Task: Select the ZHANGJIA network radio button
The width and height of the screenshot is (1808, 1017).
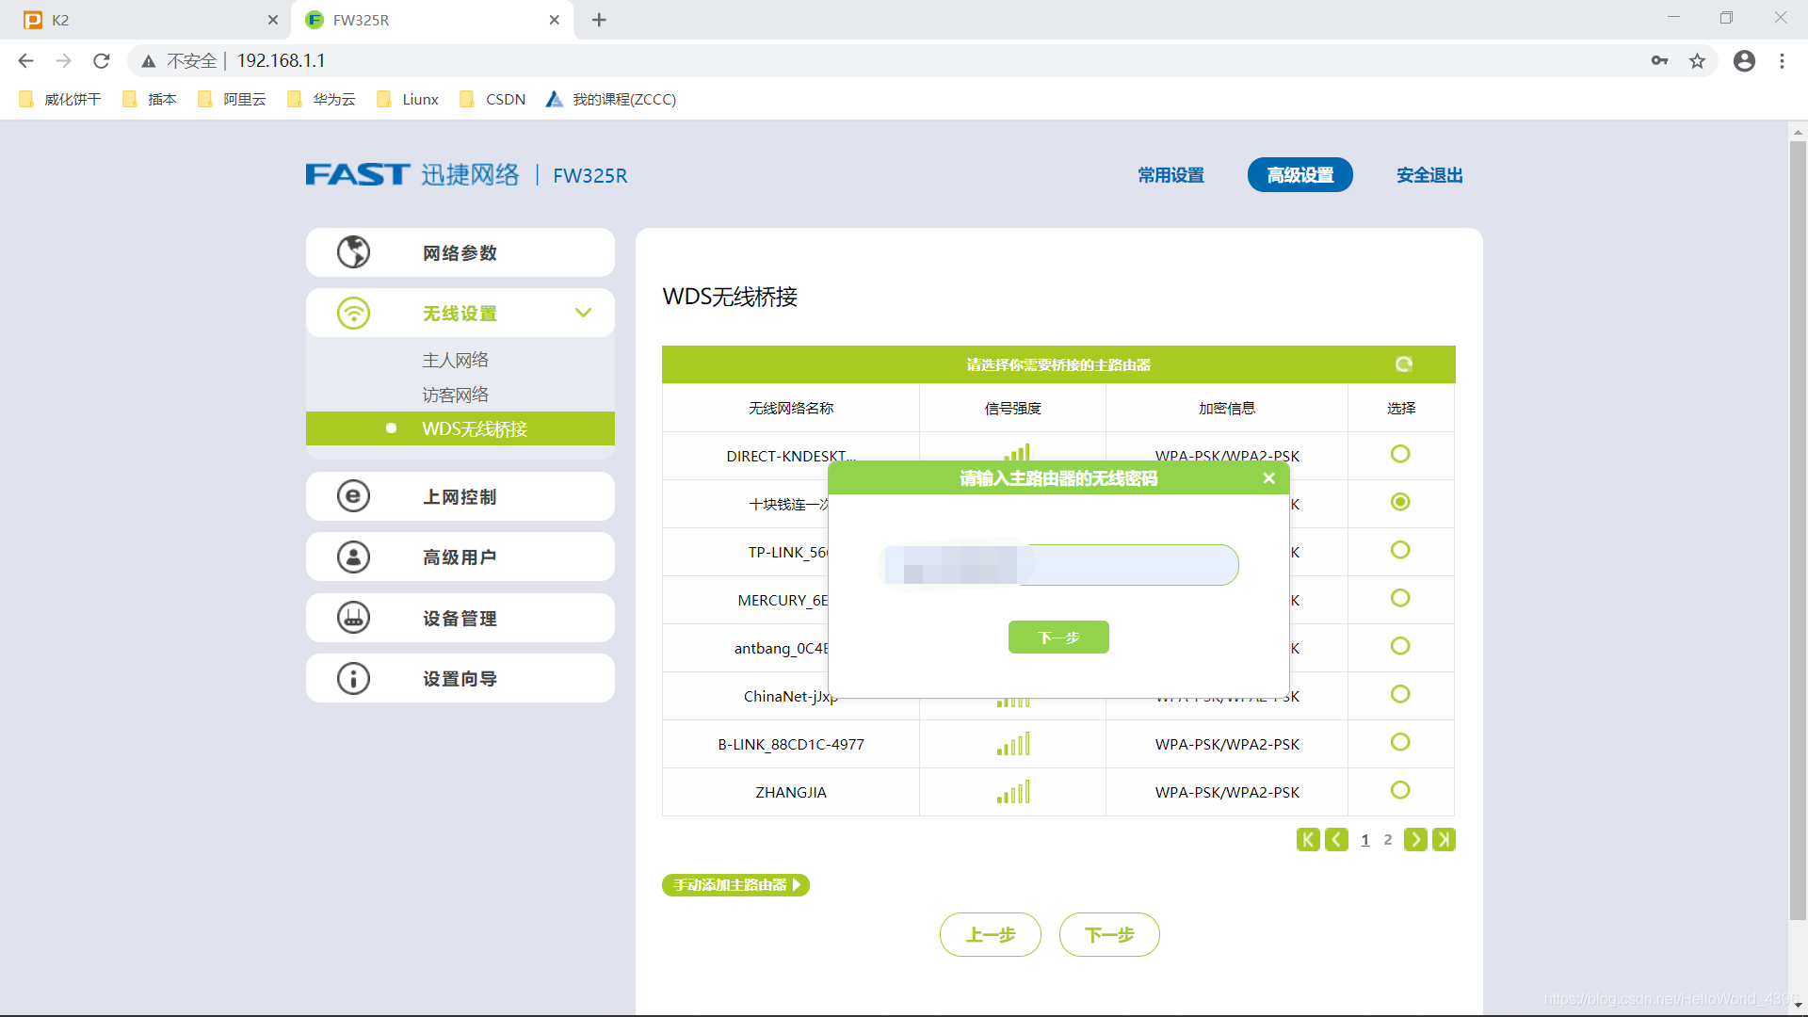Action: 1400,790
